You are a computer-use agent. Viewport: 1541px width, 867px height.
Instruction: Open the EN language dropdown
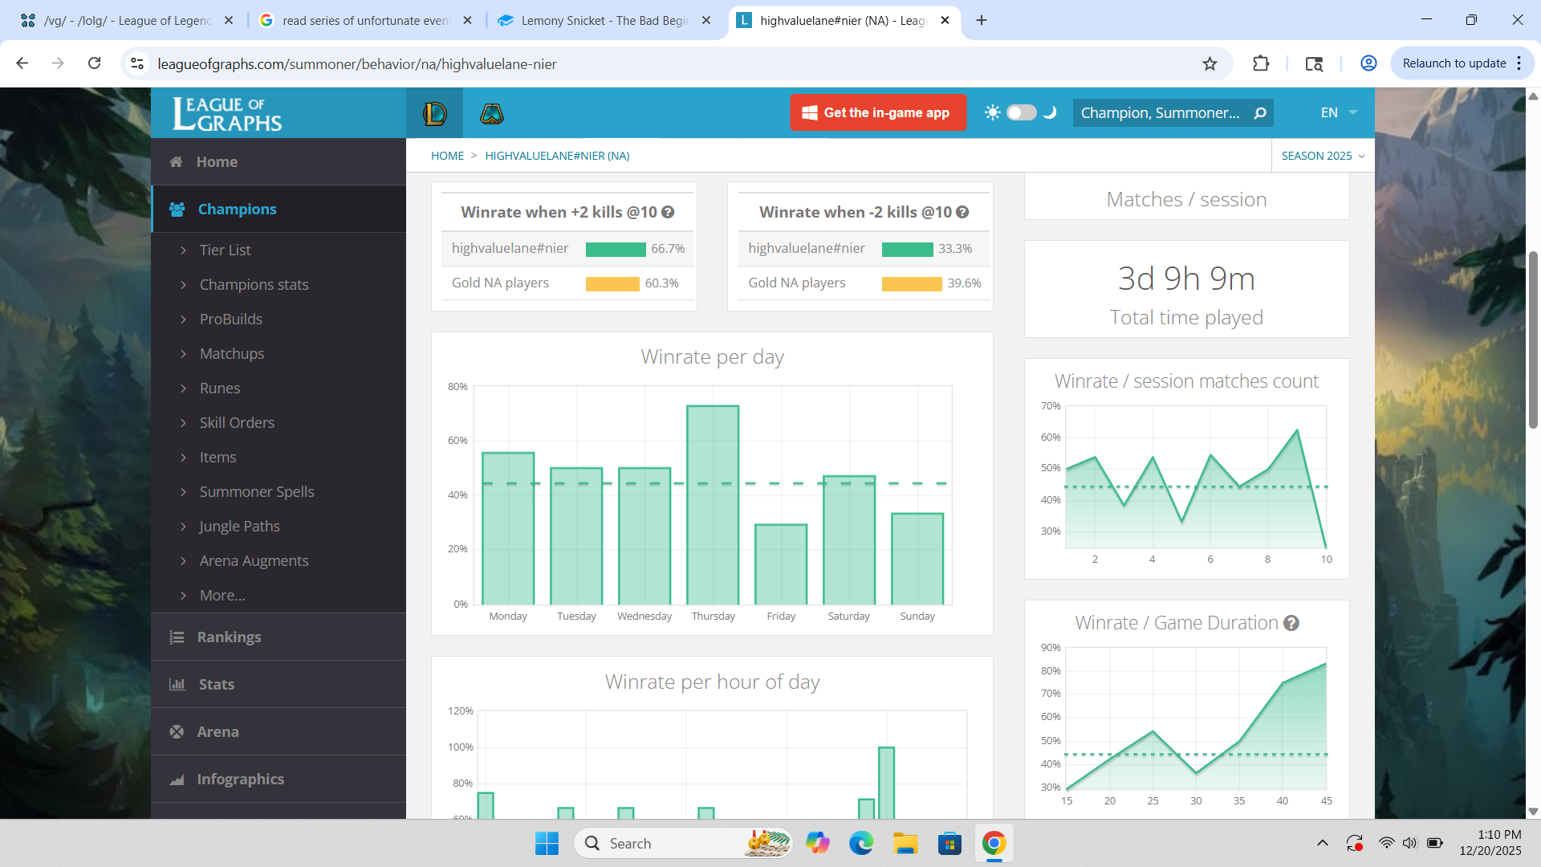(1338, 112)
